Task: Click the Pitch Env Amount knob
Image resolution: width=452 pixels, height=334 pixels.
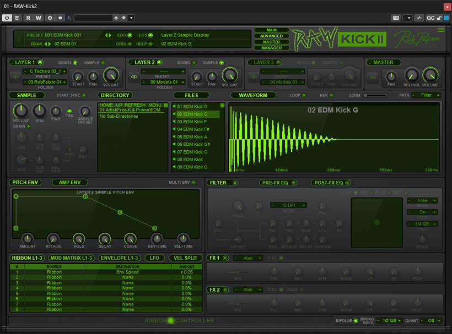Action: click(28, 238)
